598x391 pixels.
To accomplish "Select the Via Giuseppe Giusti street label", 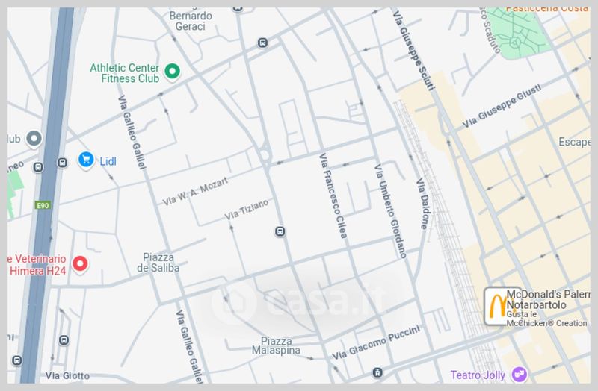I will [x=502, y=106].
